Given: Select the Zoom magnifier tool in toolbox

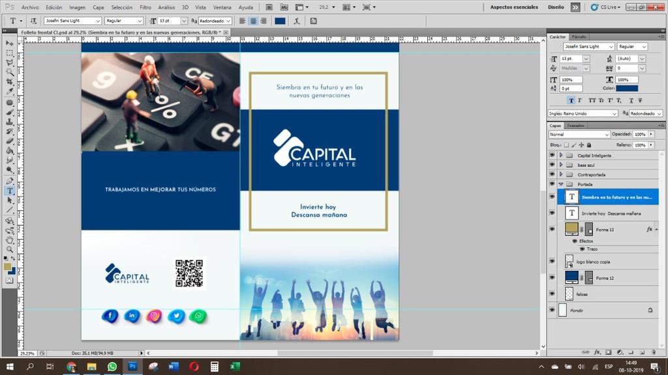Looking at the screenshot, I should click(9, 249).
